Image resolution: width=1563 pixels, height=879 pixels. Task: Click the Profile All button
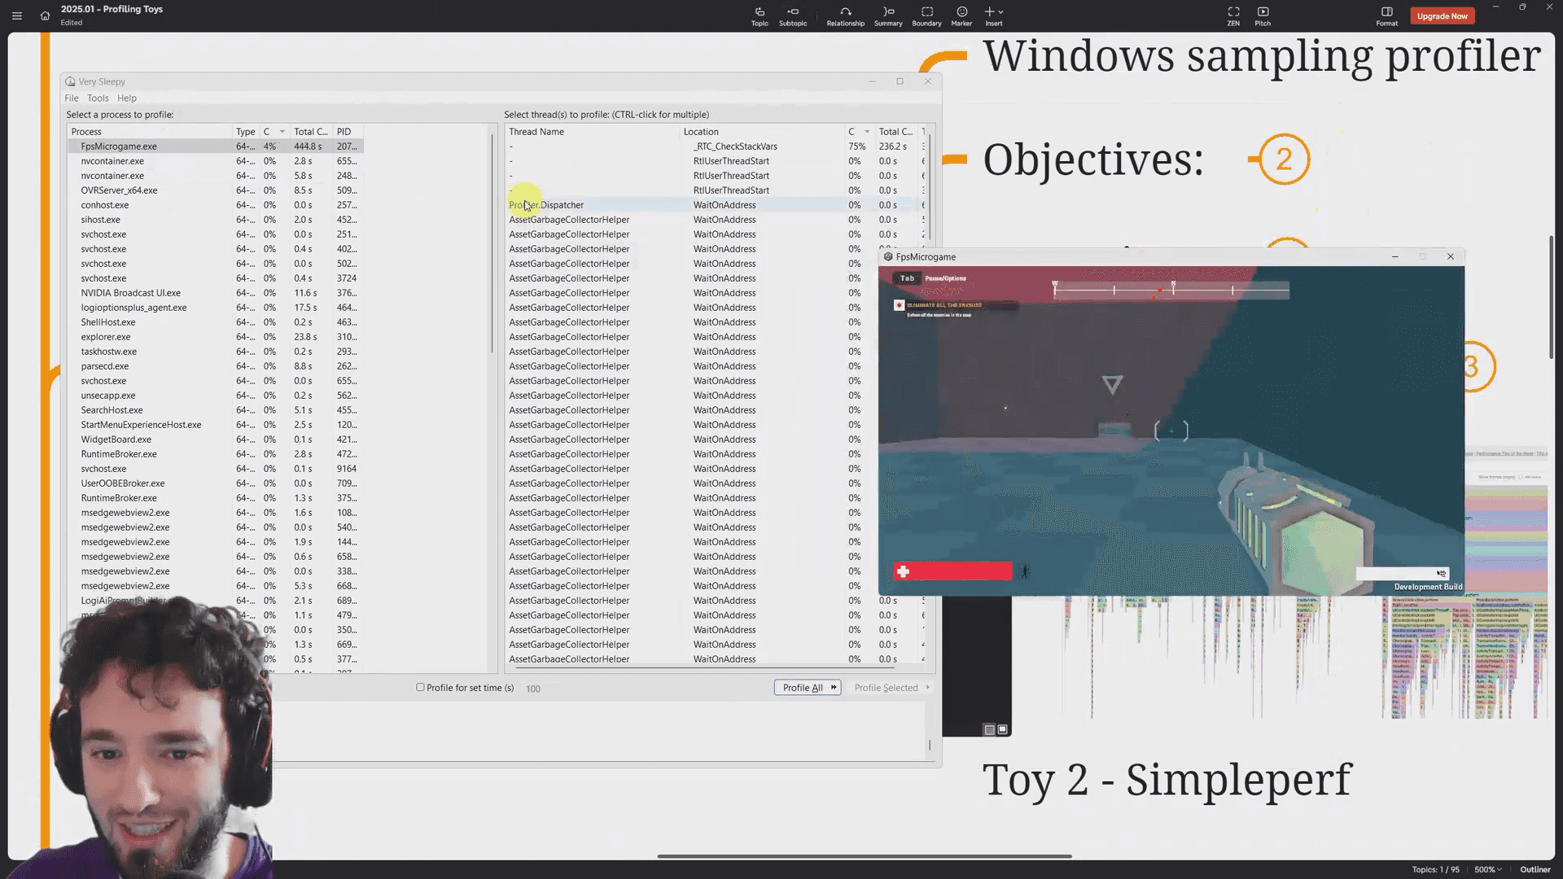click(x=806, y=688)
